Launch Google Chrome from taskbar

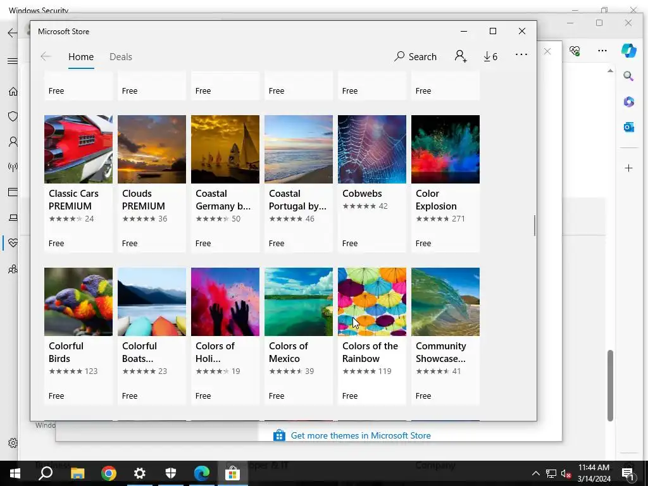click(109, 473)
